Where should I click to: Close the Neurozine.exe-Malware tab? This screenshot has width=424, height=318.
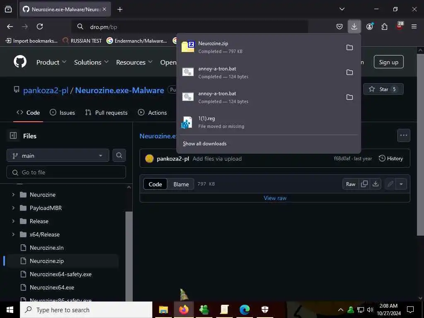click(104, 9)
